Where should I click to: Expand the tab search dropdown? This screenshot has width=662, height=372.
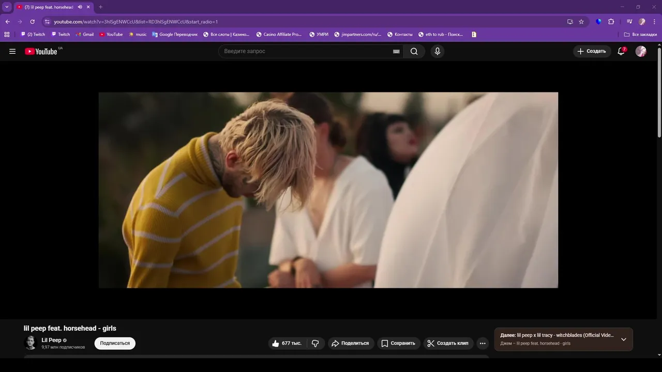pos(7,7)
